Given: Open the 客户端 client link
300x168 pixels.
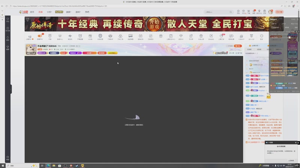Looking at the screenshot, I should coord(239,53).
